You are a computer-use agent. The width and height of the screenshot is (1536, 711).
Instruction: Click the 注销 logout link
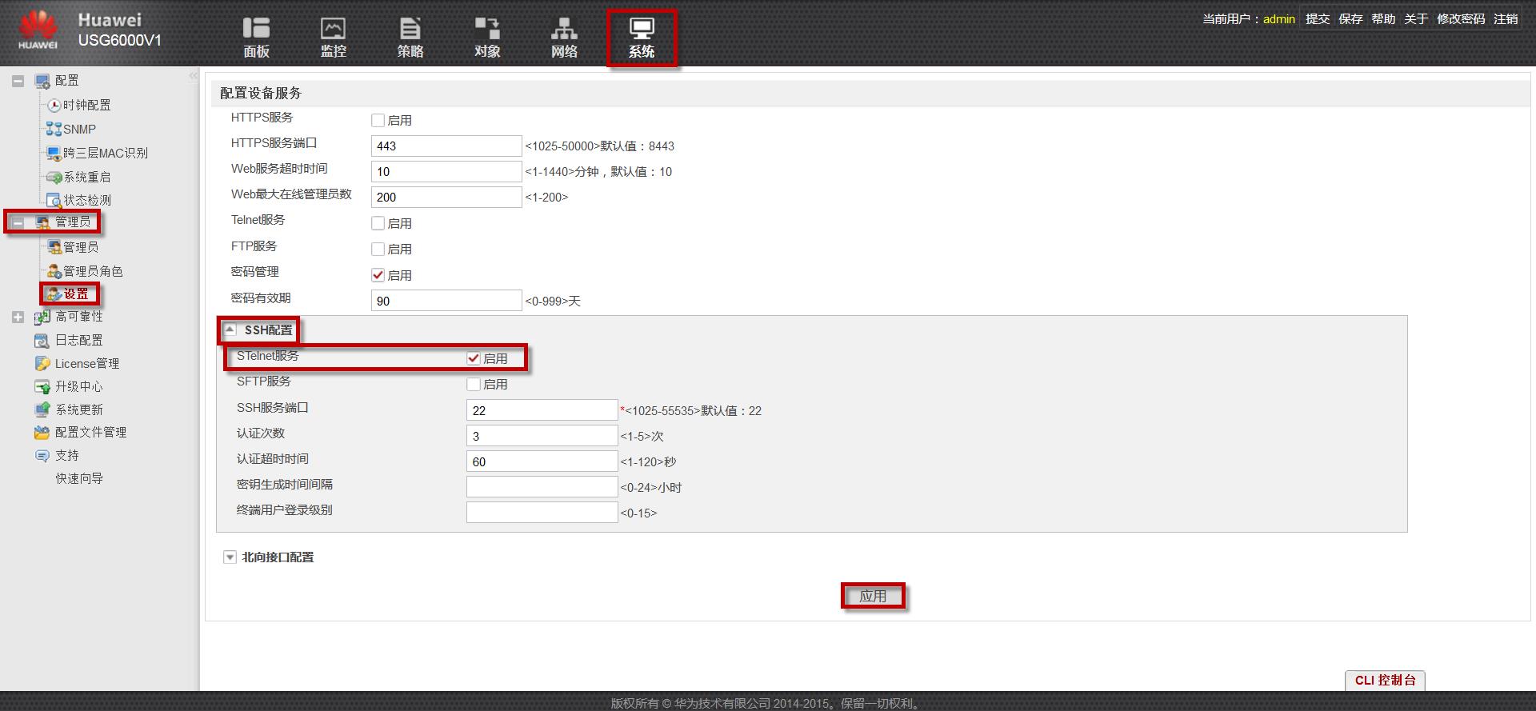tap(1506, 18)
